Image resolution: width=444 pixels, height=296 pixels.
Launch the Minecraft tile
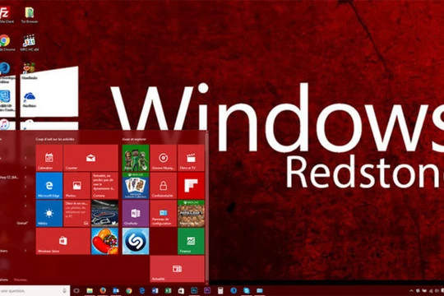[x=191, y=213]
